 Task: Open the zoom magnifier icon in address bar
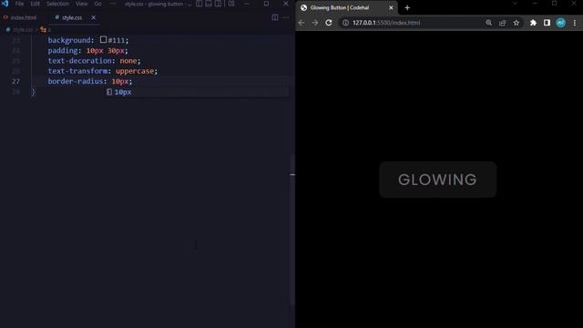click(x=488, y=23)
